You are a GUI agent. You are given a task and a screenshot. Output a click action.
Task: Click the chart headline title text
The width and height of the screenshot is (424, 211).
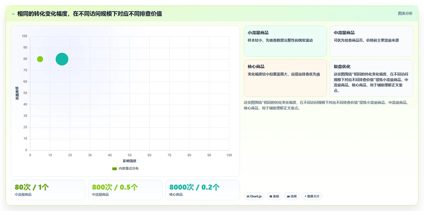coord(90,14)
